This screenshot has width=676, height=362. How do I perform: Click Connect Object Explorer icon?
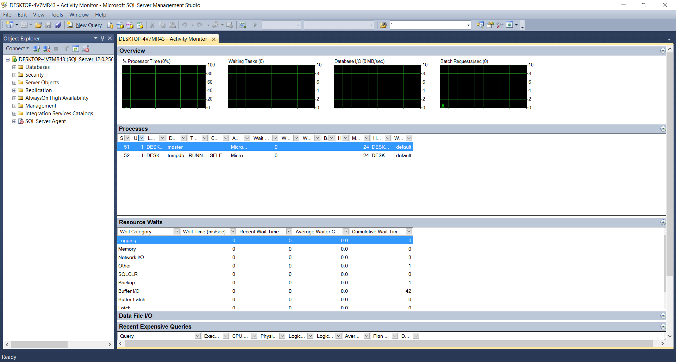pos(36,49)
